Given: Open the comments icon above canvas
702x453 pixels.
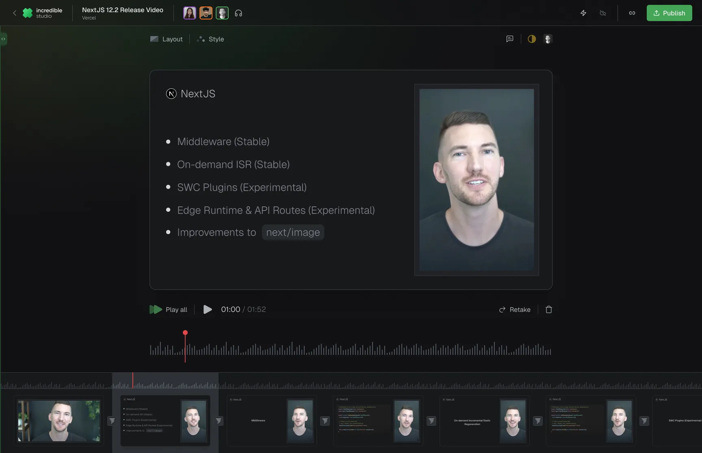Looking at the screenshot, I should pos(509,39).
